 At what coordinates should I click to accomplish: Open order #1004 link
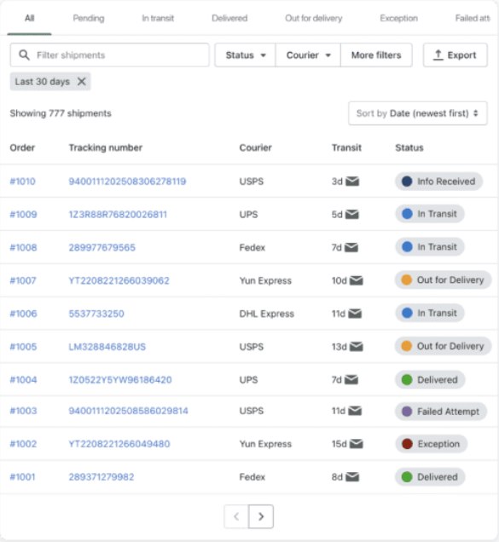23,379
